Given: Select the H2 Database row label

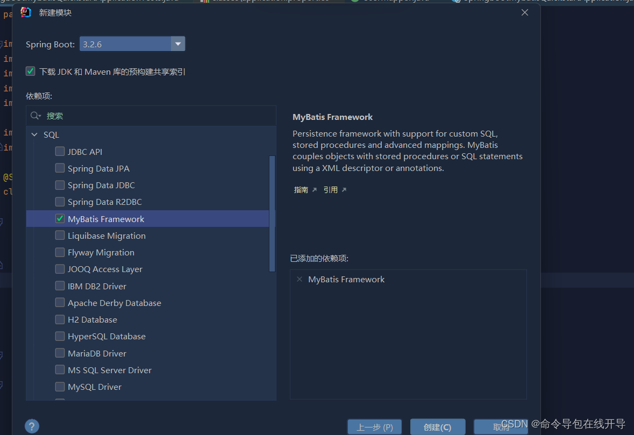Looking at the screenshot, I should tap(92, 320).
